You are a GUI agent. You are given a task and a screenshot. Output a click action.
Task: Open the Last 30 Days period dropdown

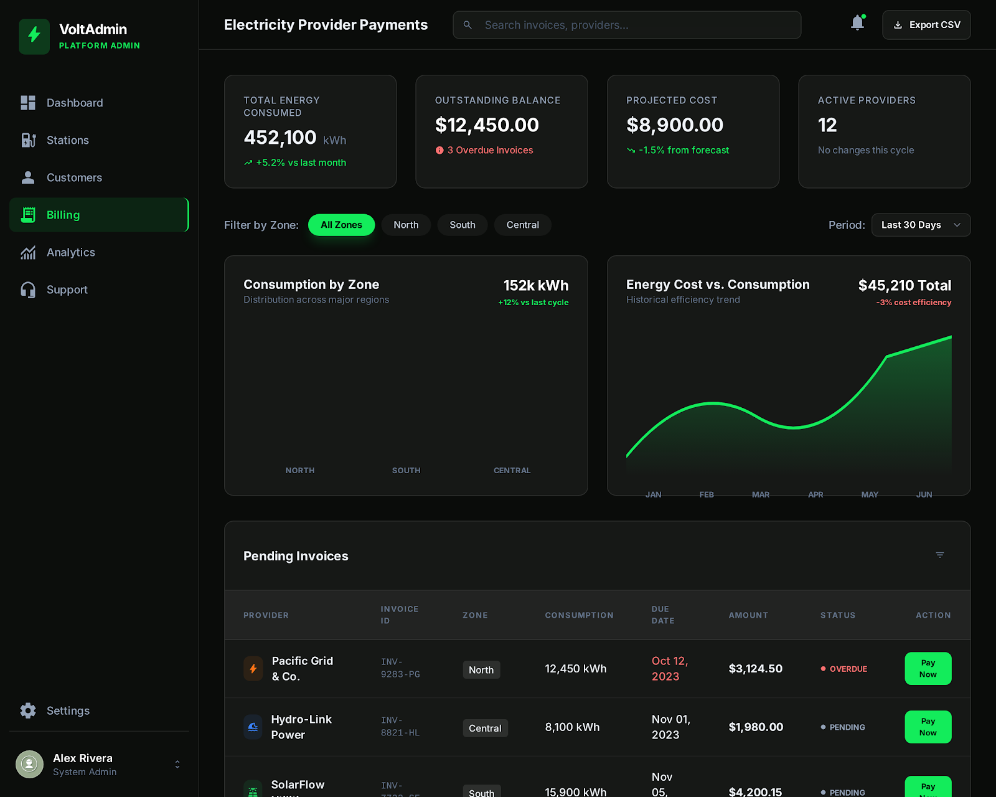point(920,225)
